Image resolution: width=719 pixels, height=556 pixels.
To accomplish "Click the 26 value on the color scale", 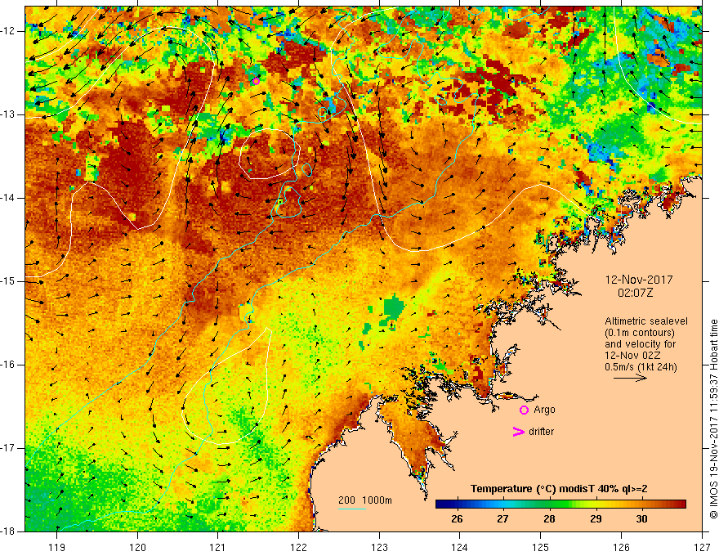I will click(x=457, y=519).
